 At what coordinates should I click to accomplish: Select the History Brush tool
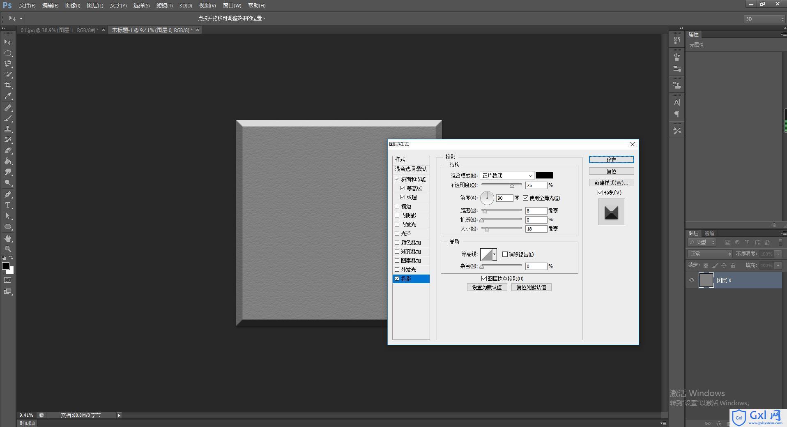[x=8, y=140]
